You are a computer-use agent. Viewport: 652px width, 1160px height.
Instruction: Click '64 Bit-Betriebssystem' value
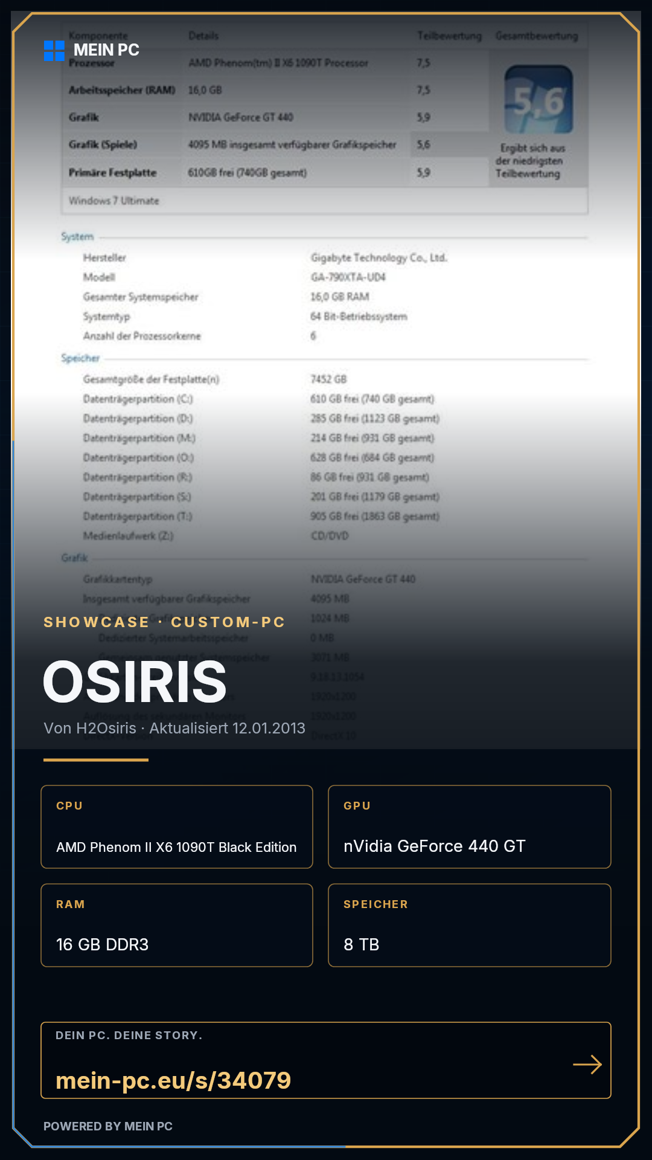[359, 317]
